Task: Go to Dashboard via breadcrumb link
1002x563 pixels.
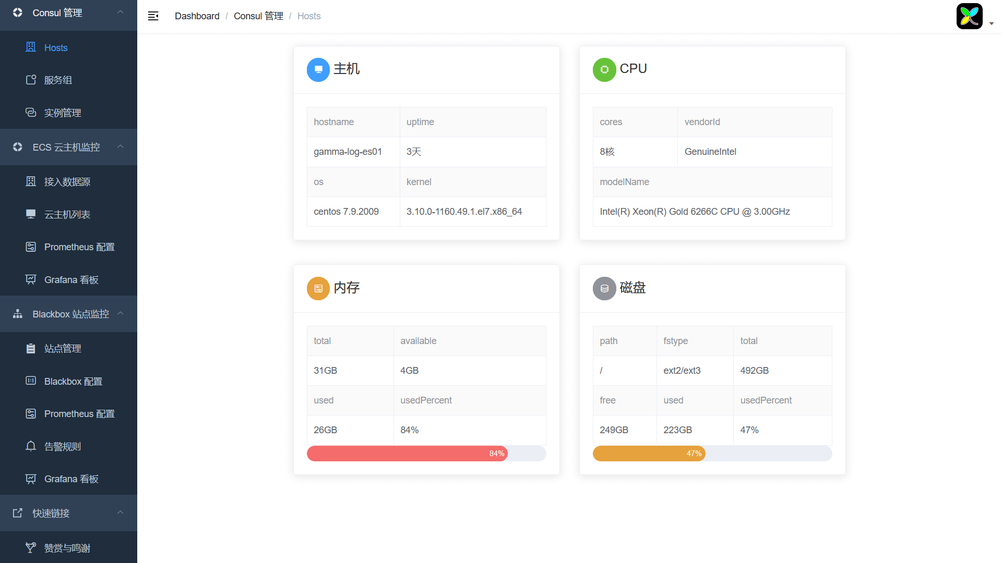Action: click(x=197, y=16)
